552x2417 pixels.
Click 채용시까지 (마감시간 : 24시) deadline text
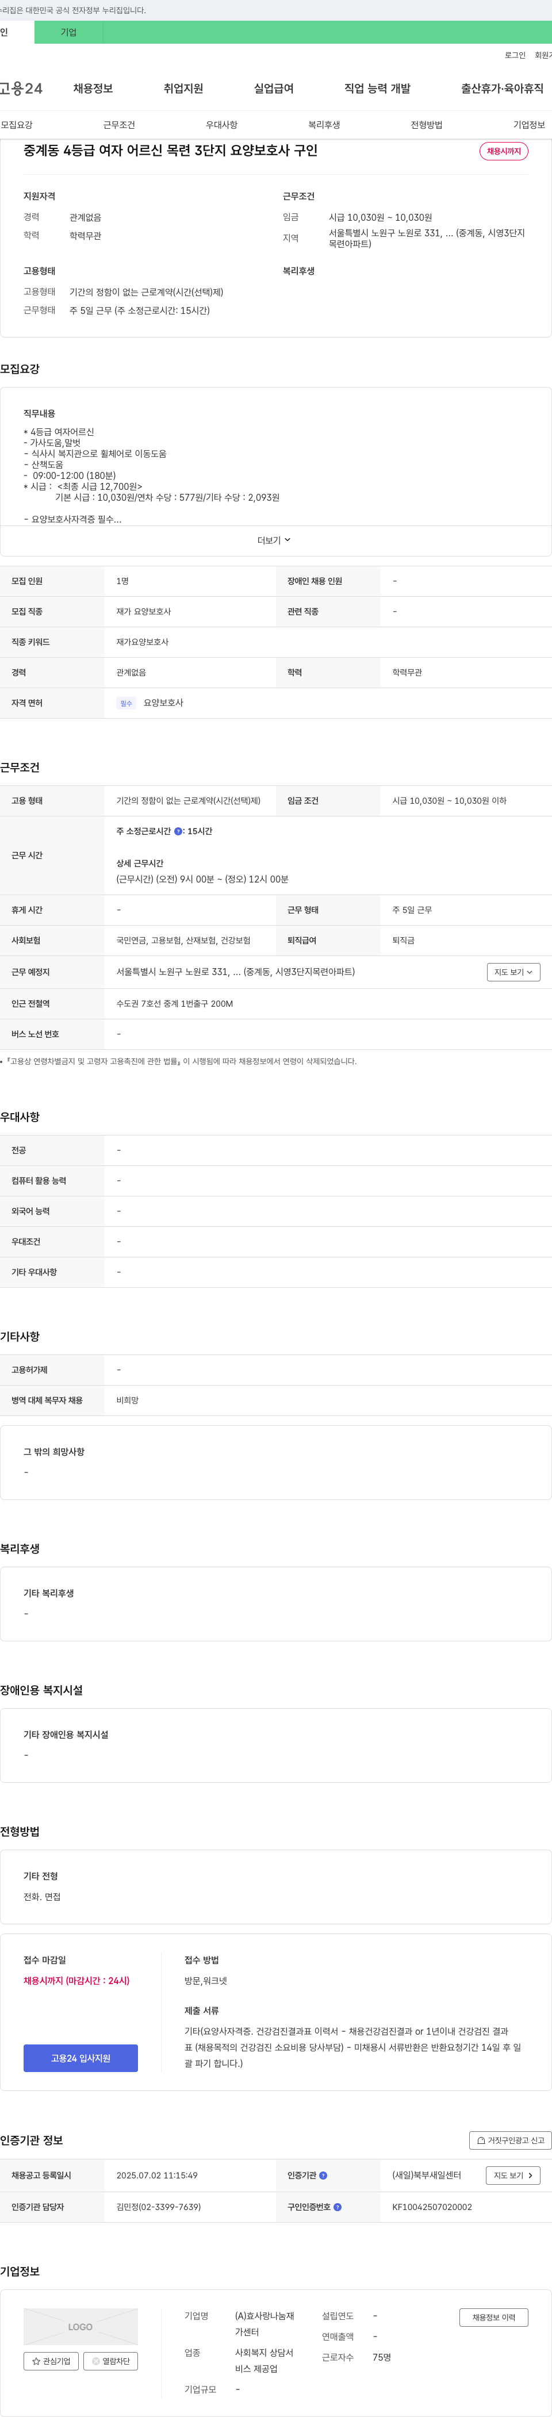[x=77, y=1981]
